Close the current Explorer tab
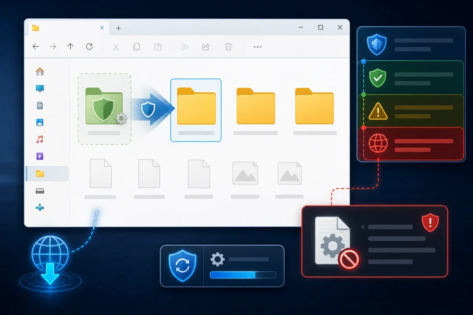This screenshot has height=315, width=473. (x=102, y=28)
